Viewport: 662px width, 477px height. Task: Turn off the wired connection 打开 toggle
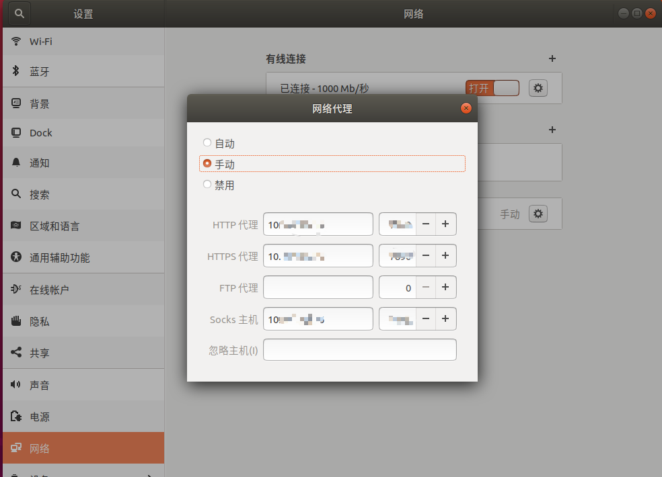pos(492,88)
